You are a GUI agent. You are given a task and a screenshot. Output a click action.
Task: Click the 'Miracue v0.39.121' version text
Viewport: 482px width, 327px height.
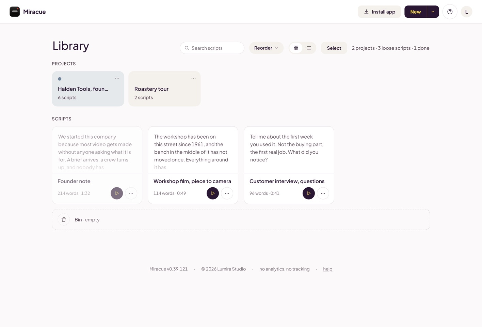click(168, 269)
